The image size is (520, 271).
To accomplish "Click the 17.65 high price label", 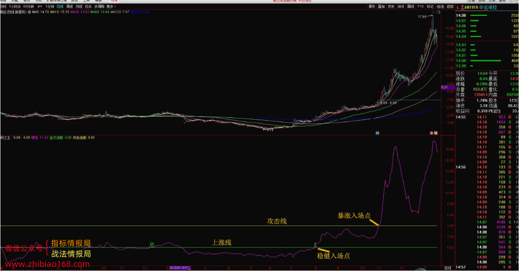I will 422,17.
